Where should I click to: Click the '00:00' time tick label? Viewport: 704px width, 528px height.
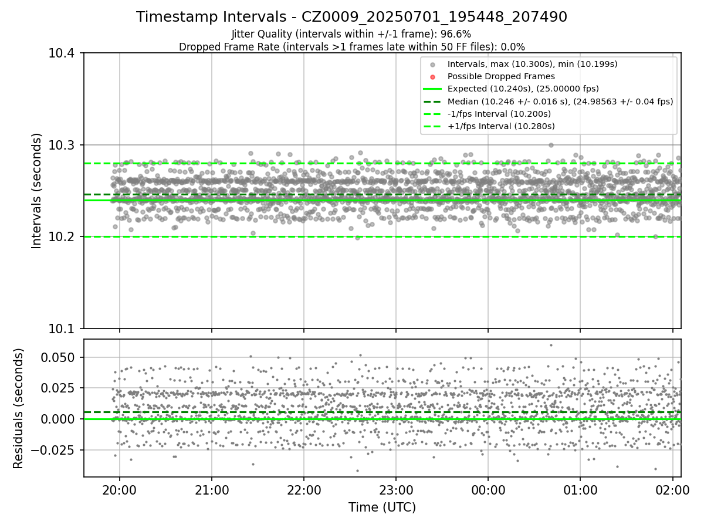point(488,489)
